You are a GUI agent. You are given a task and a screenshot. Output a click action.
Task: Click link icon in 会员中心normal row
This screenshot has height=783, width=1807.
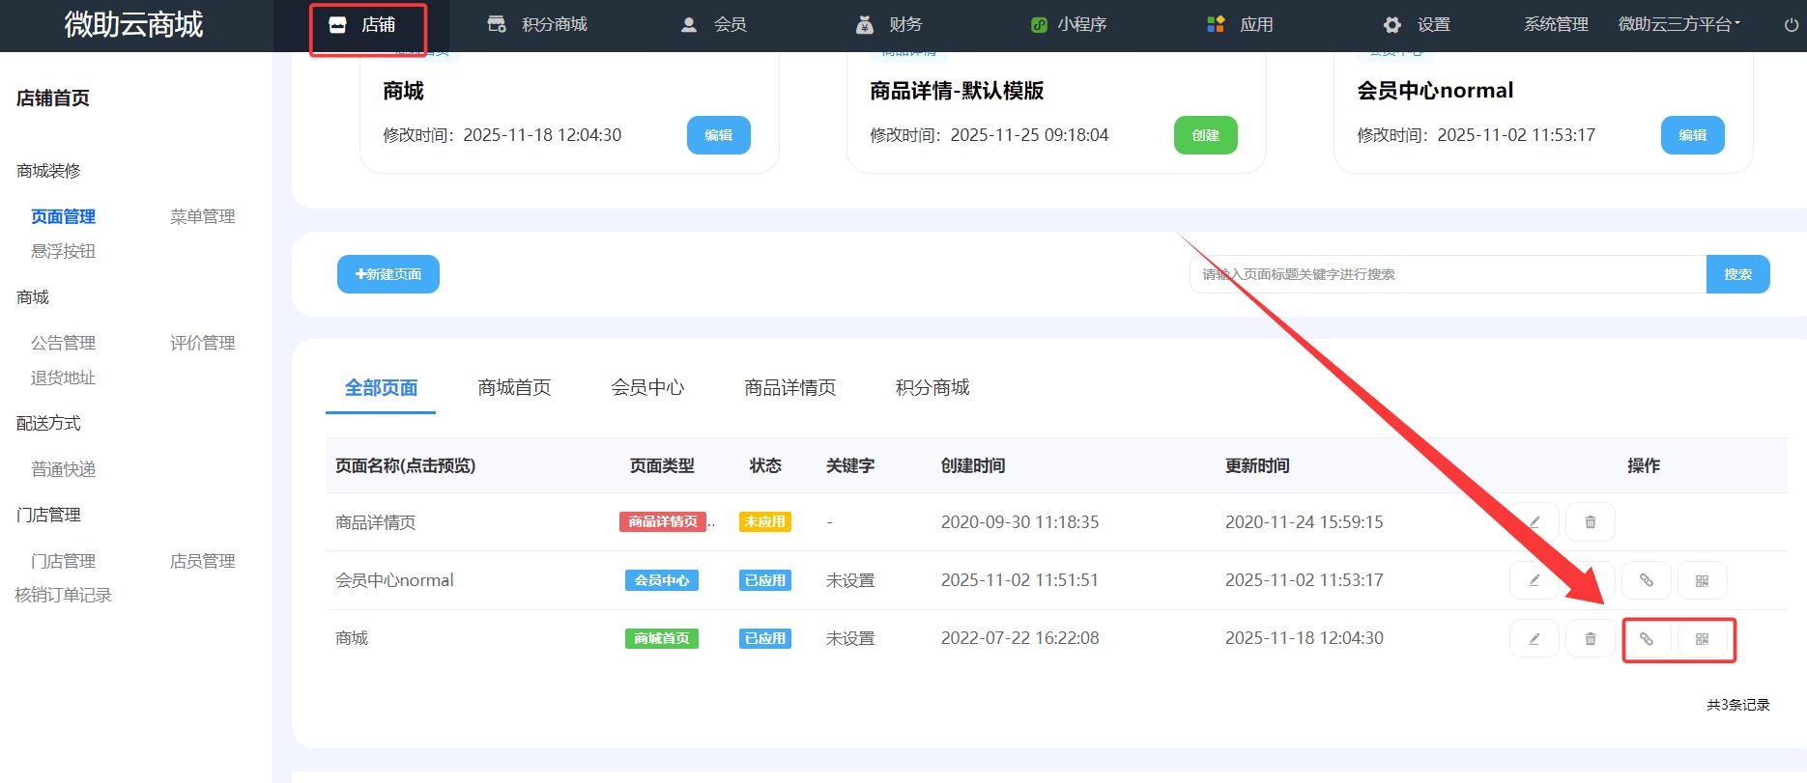pos(1646,581)
